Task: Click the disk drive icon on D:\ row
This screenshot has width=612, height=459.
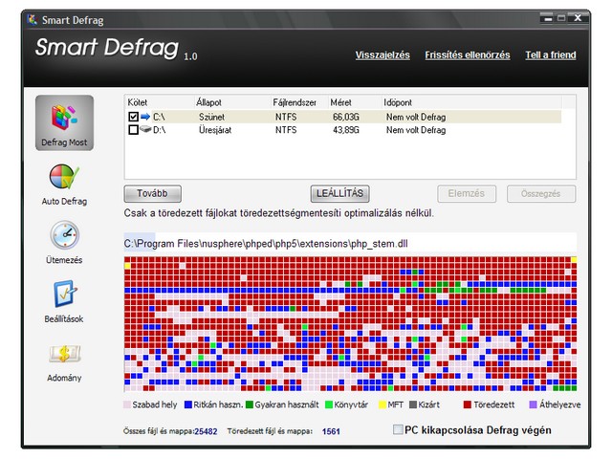Action: (145, 129)
